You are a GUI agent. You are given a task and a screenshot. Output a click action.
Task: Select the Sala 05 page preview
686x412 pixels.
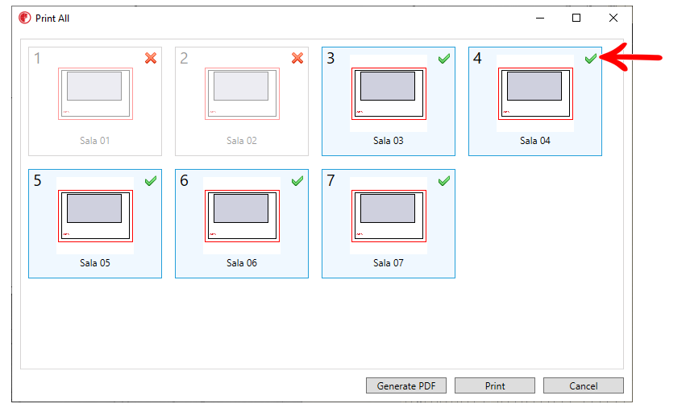click(x=95, y=216)
